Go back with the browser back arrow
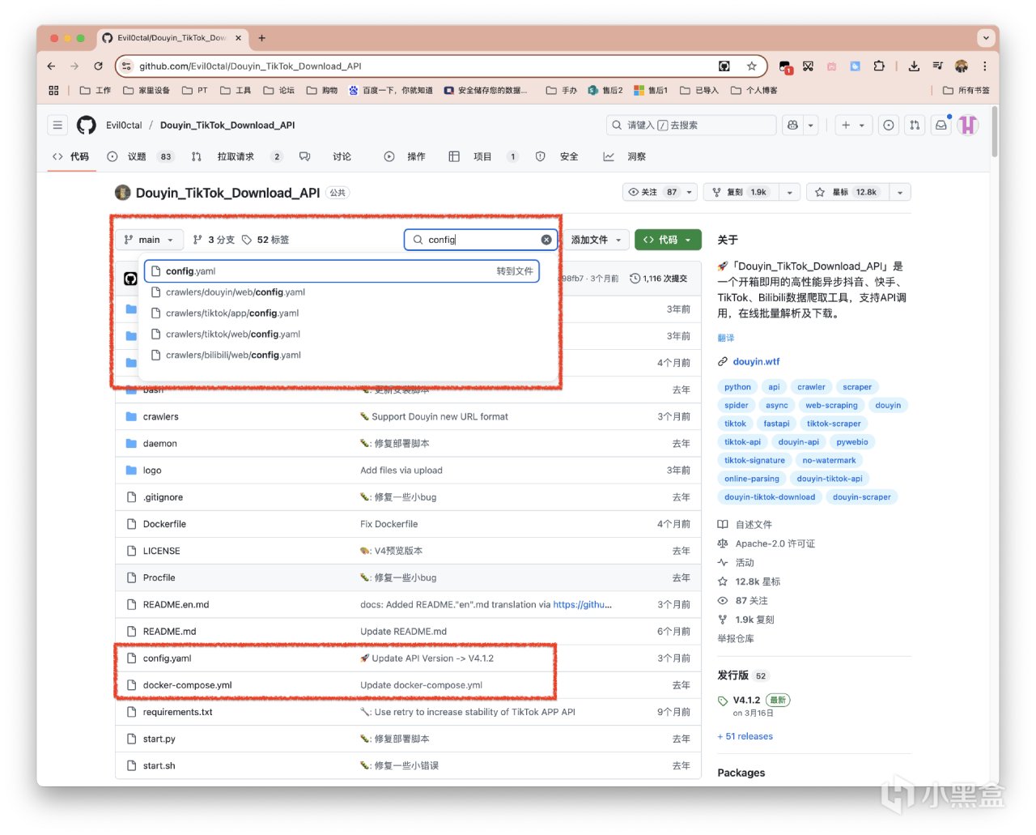 [52, 66]
